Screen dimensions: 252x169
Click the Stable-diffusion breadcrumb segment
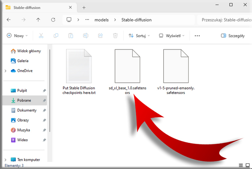coord(137,20)
